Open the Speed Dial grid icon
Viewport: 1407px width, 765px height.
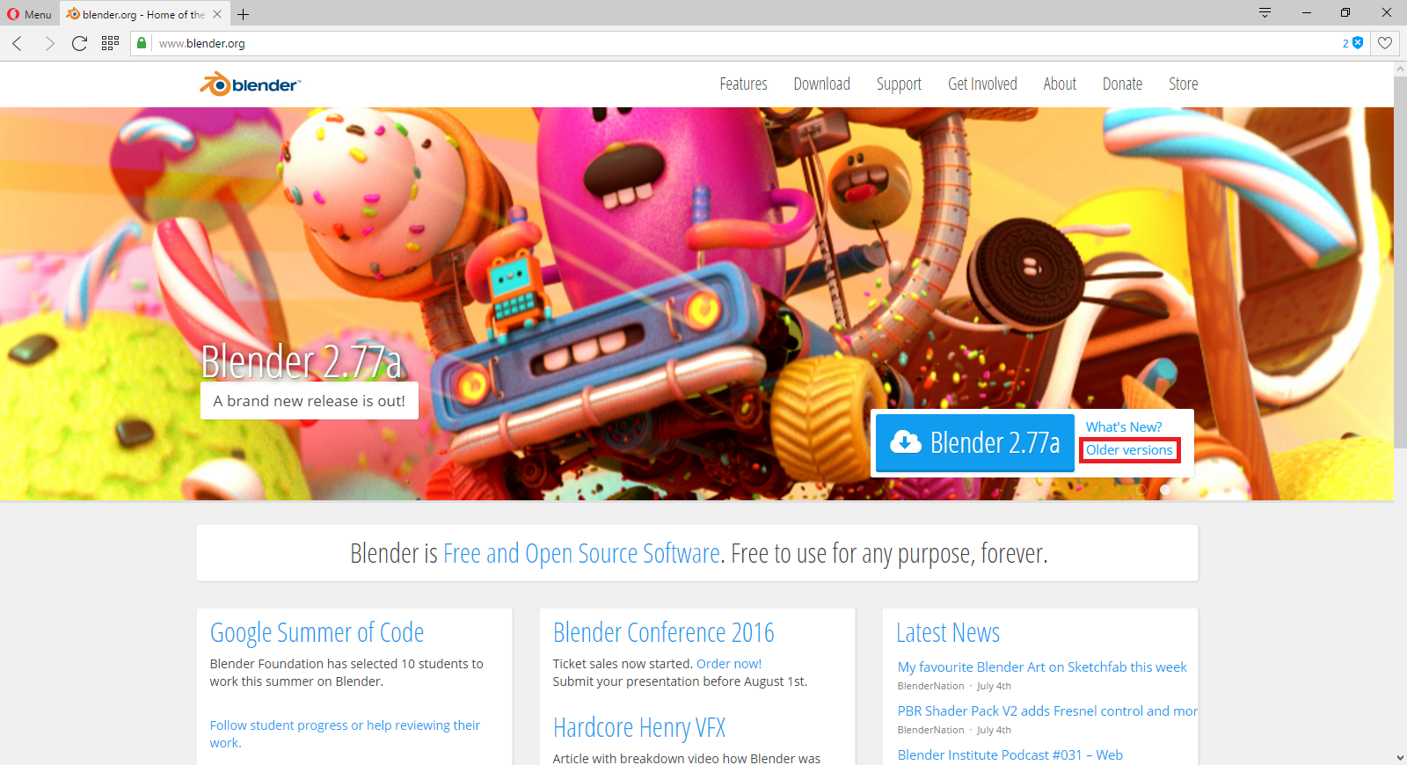point(110,43)
